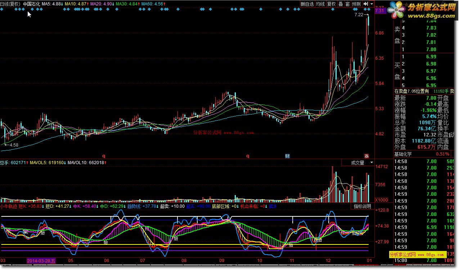Click the 小牛轨迹 indicator name
This screenshot has width=459, height=270.
point(9,206)
